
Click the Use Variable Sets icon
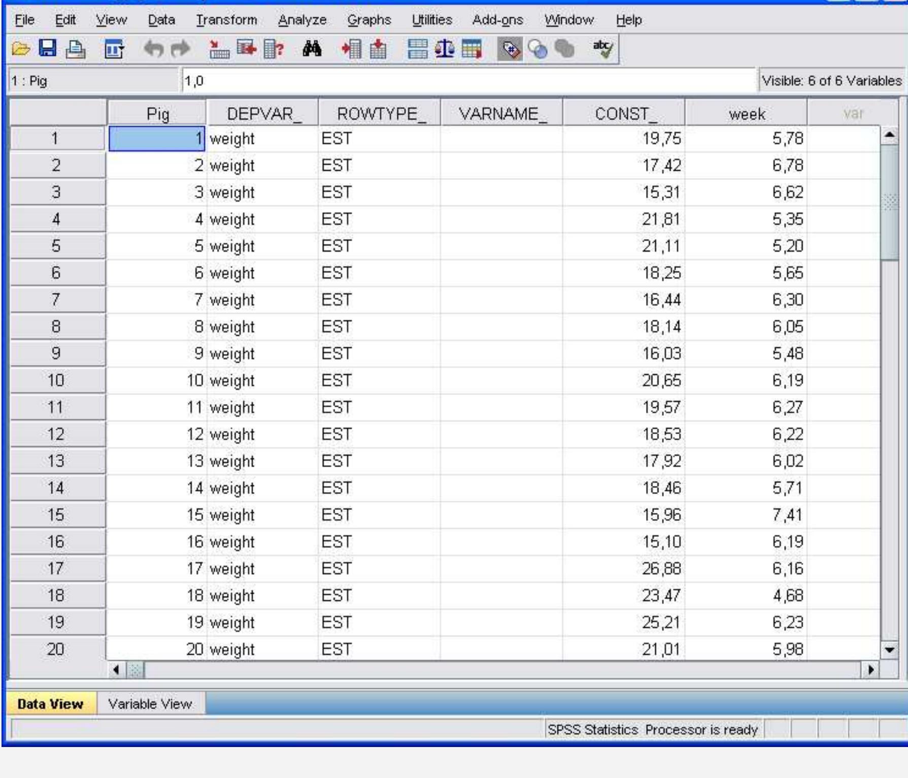click(x=537, y=49)
